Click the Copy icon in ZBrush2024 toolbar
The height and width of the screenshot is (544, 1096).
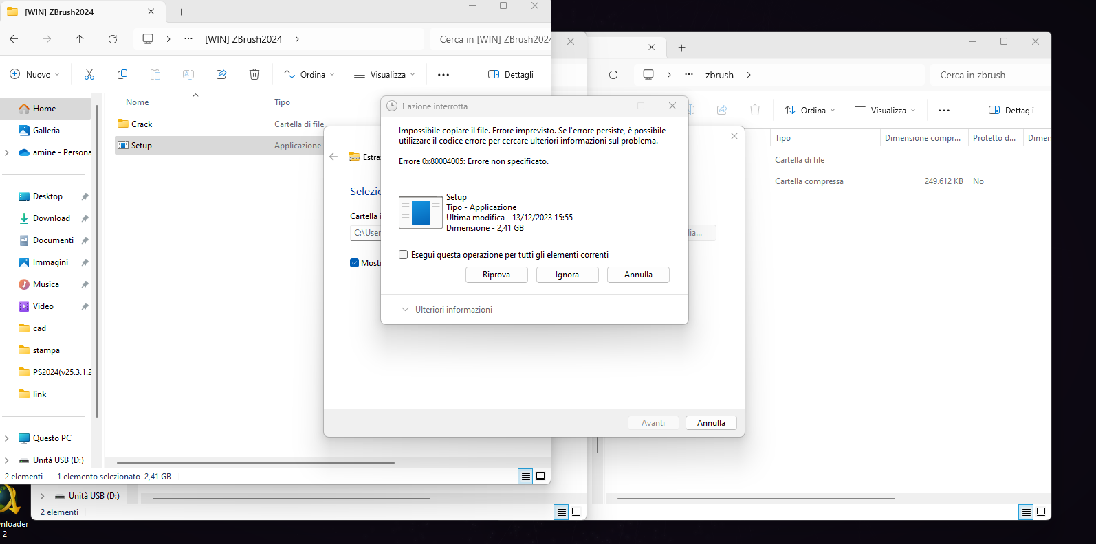click(x=122, y=74)
